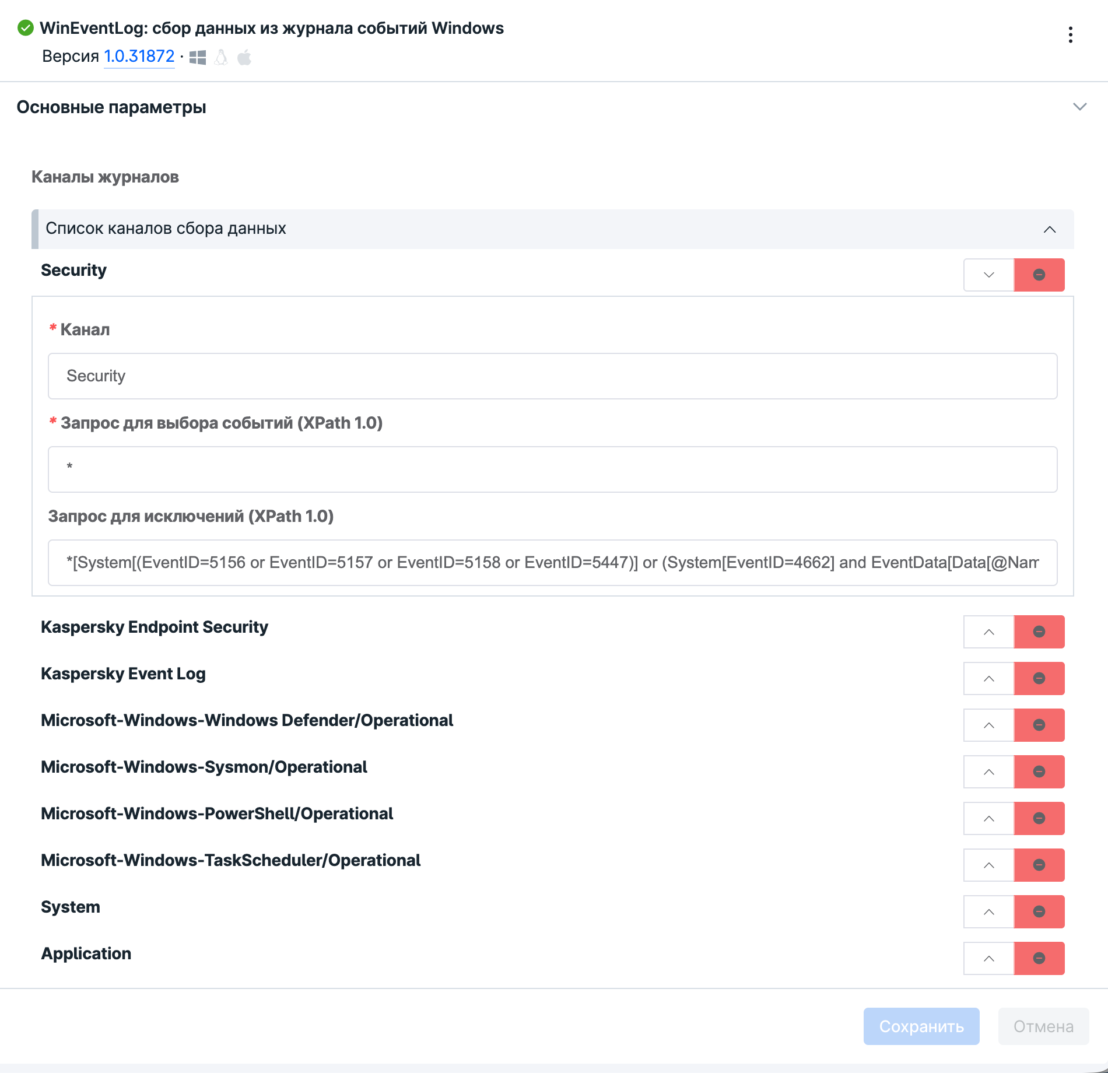Collapse the Security channel details

coord(989,275)
